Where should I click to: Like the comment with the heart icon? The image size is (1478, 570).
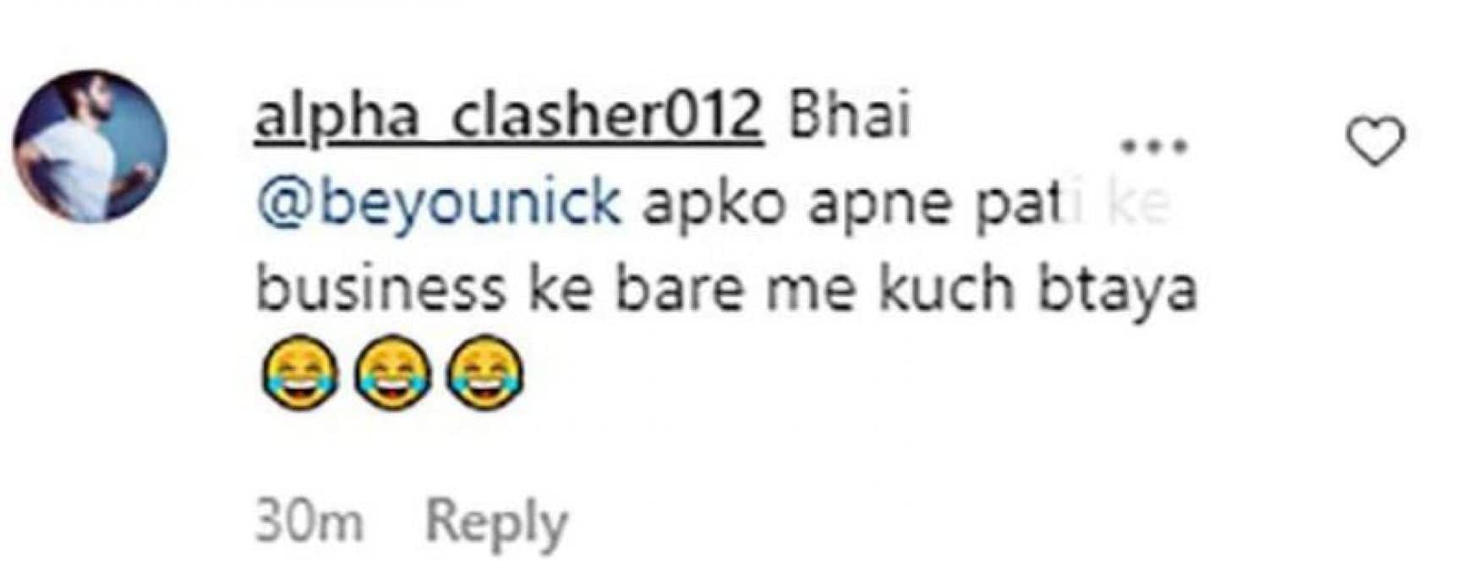(x=1375, y=143)
